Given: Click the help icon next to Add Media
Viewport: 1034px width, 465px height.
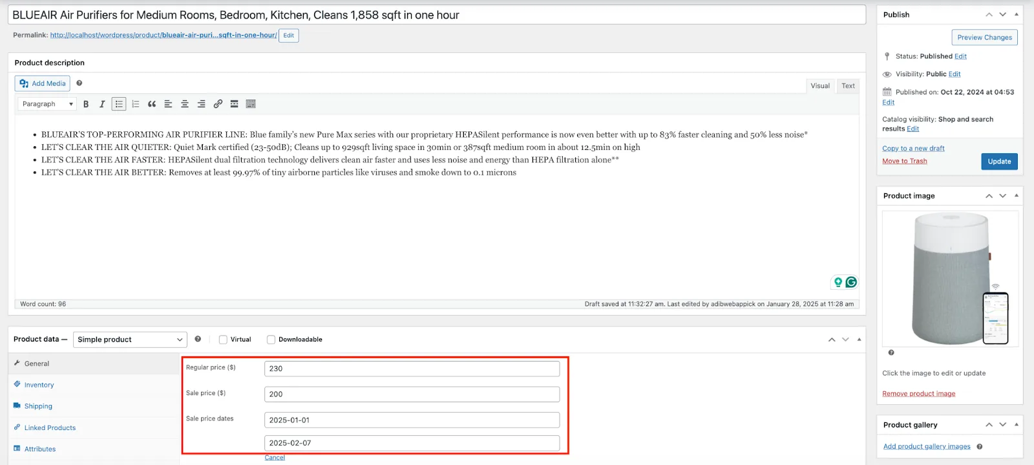Looking at the screenshot, I should point(79,83).
